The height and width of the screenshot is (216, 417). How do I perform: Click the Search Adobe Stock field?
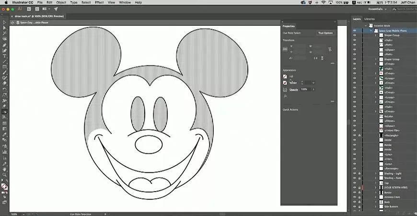coord(404,9)
